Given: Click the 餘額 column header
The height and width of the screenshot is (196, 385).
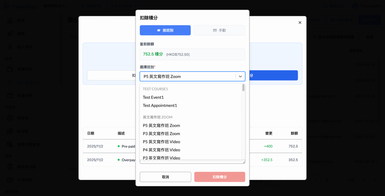Looking at the screenshot, I should click(x=294, y=133).
